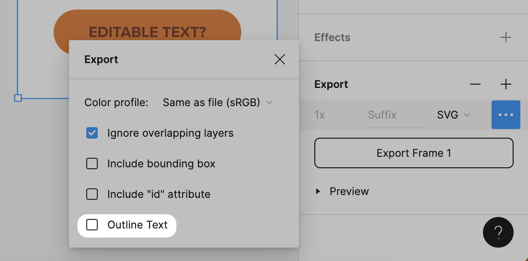
Task: Open the help question mark button
Action: [x=498, y=232]
